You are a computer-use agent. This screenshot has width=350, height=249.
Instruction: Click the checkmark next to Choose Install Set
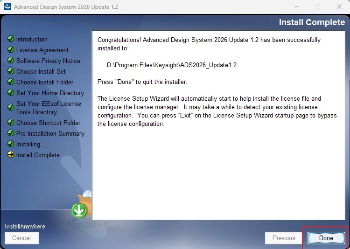coord(10,71)
